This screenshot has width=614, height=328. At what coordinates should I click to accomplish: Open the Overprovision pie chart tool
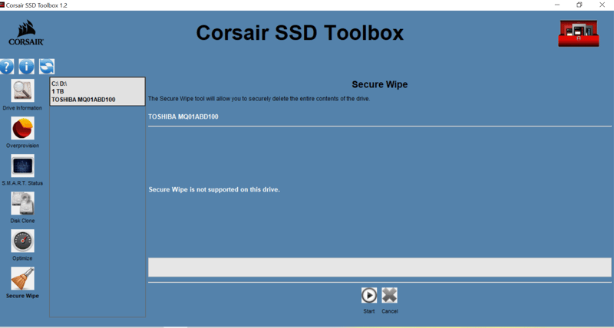click(23, 128)
